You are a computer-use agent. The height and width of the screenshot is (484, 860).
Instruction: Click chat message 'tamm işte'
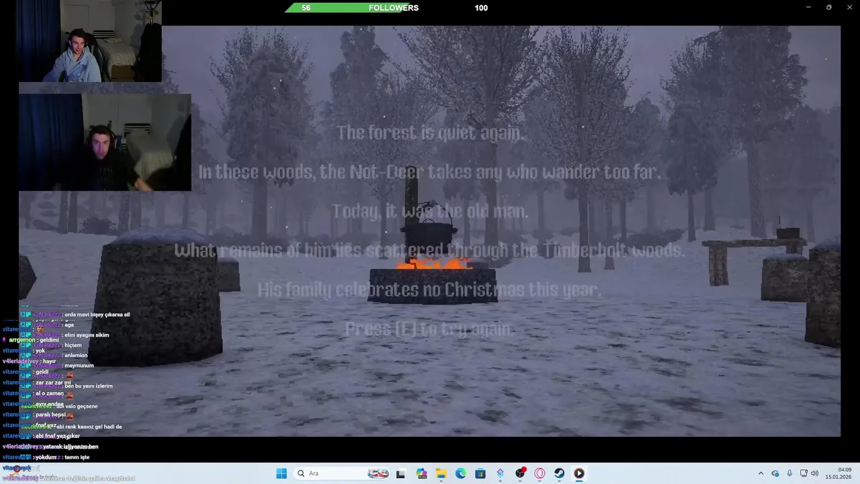tap(77, 457)
